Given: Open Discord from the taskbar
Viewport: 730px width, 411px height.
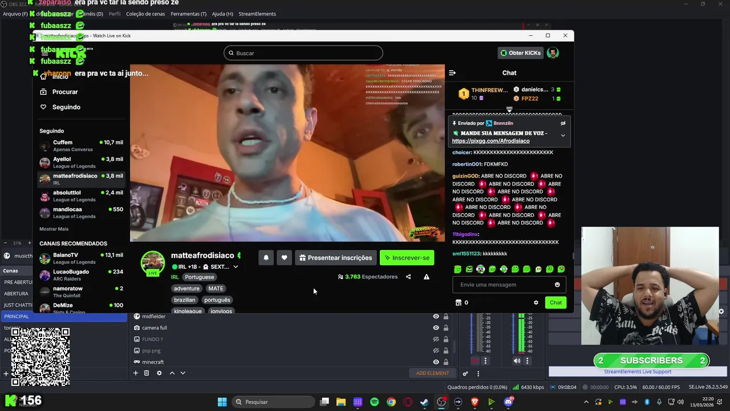Looking at the screenshot, I should pyautogui.click(x=508, y=402).
